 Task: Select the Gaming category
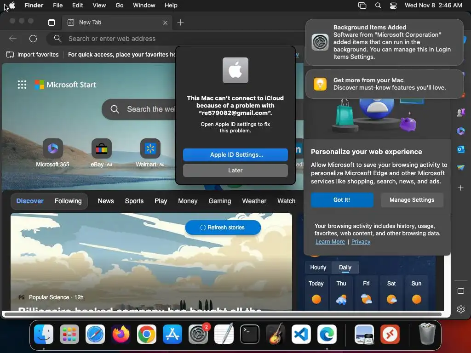[x=220, y=201]
